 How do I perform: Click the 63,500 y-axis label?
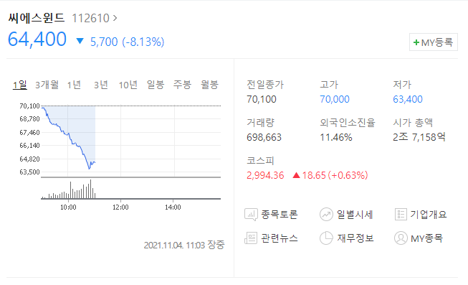pyautogui.click(x=29, y=172)
